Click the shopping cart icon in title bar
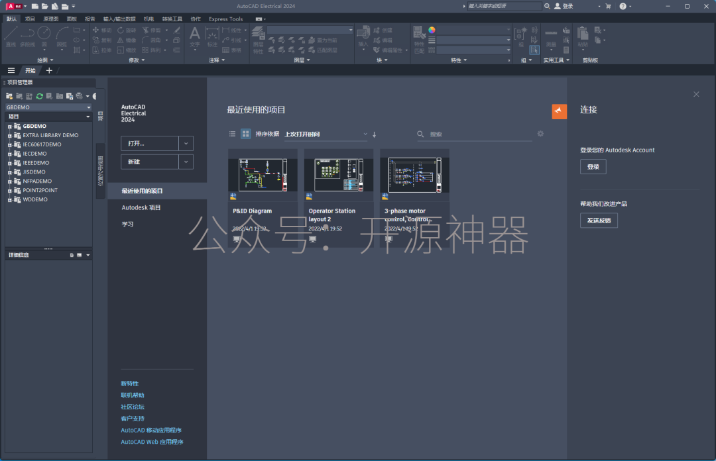 (x=608, y=7)
